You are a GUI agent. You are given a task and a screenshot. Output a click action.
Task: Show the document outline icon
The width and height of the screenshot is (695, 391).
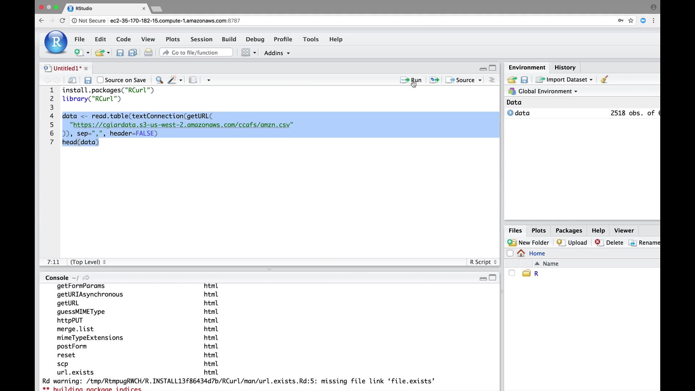[492, 80]
